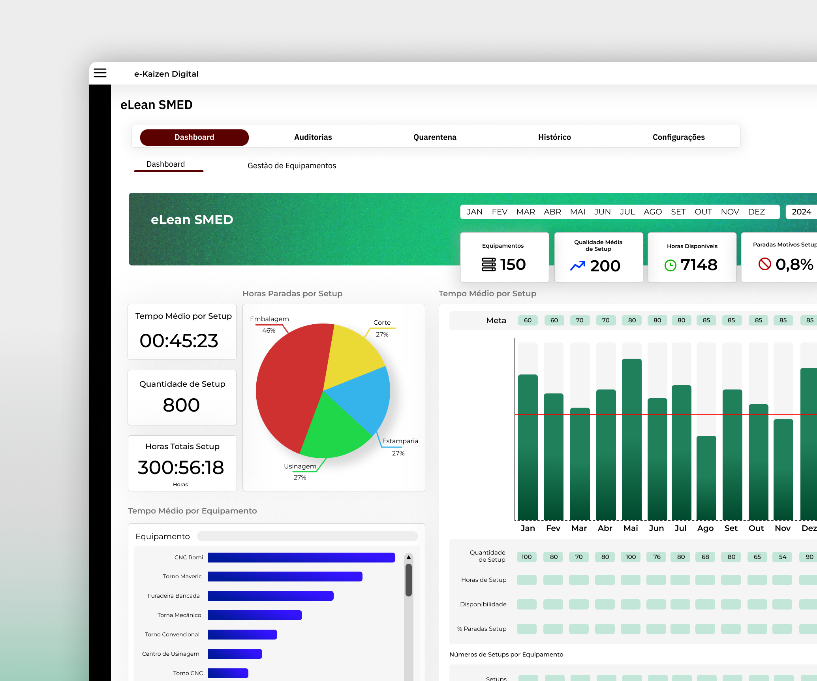
Task: Open the hamburger menu icon
Action: click(x=100, y=73)
